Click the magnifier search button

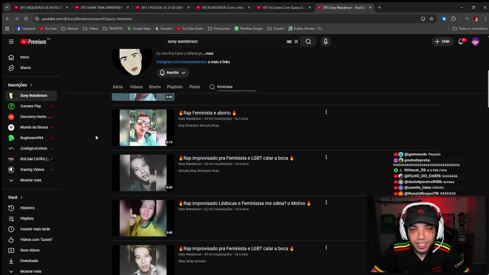308,42
